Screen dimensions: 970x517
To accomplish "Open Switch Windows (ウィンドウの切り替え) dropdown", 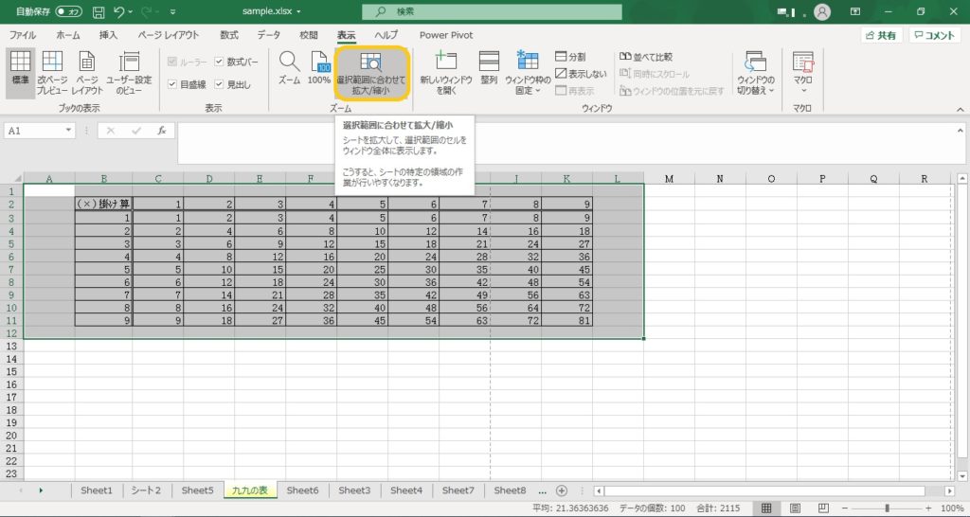I will pos(756,73).
